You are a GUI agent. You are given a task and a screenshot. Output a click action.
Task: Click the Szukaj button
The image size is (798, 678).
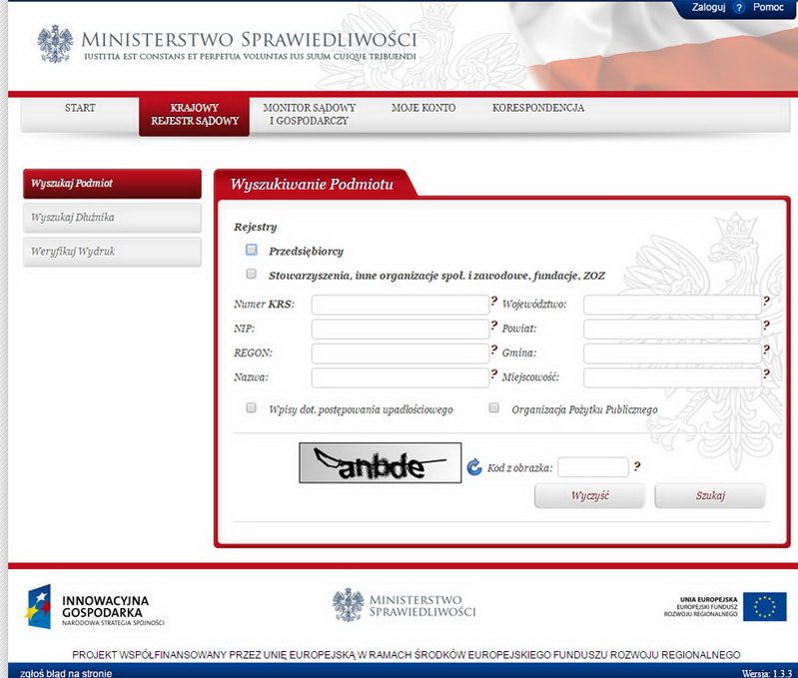click(x=710, y=495)
